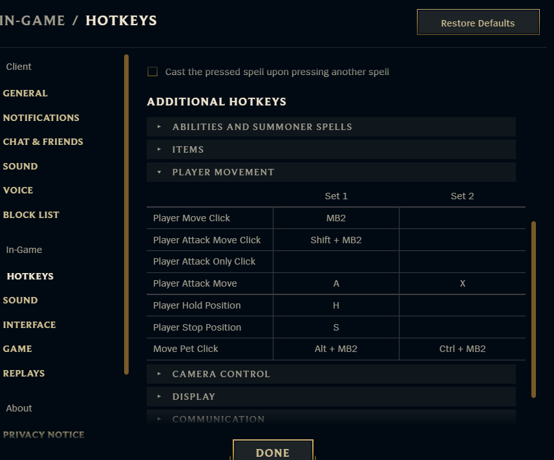Collapse the Player Movement section

tap(223, 172)
